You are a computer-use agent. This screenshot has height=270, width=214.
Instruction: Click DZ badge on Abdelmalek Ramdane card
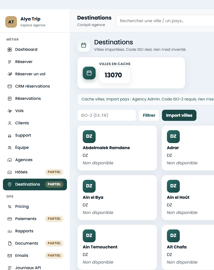89,137
